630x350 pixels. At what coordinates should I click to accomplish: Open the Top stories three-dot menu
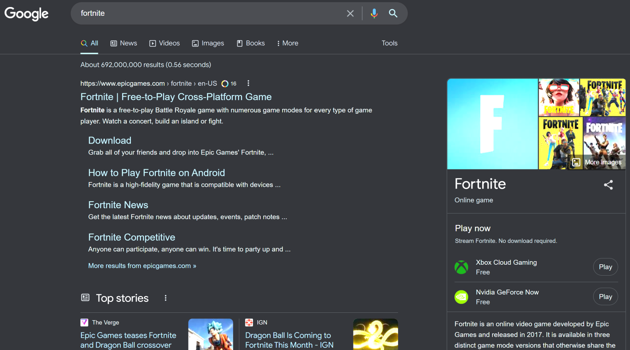[165, 297]
